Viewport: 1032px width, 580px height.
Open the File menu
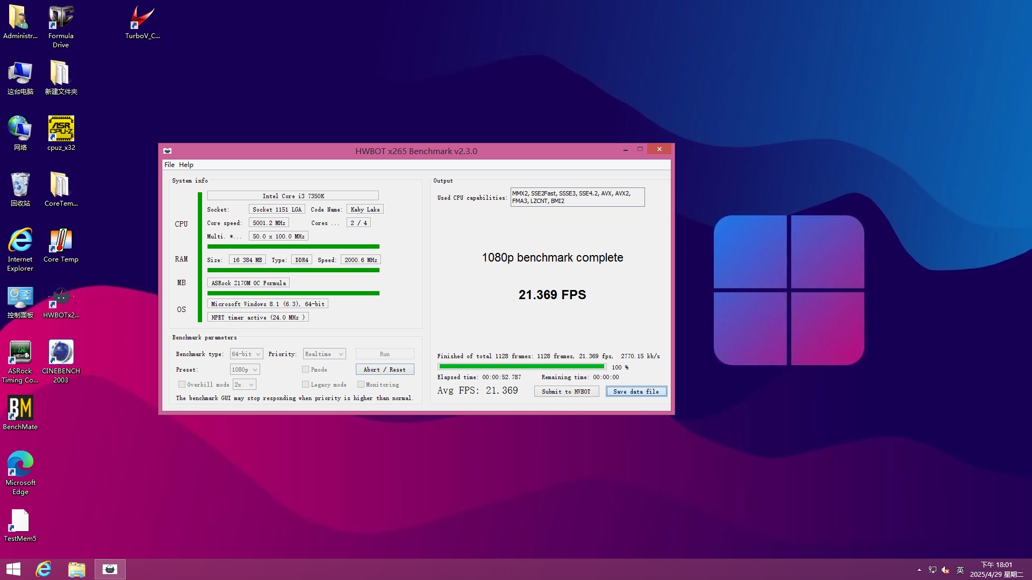click(x=169, y=165)
